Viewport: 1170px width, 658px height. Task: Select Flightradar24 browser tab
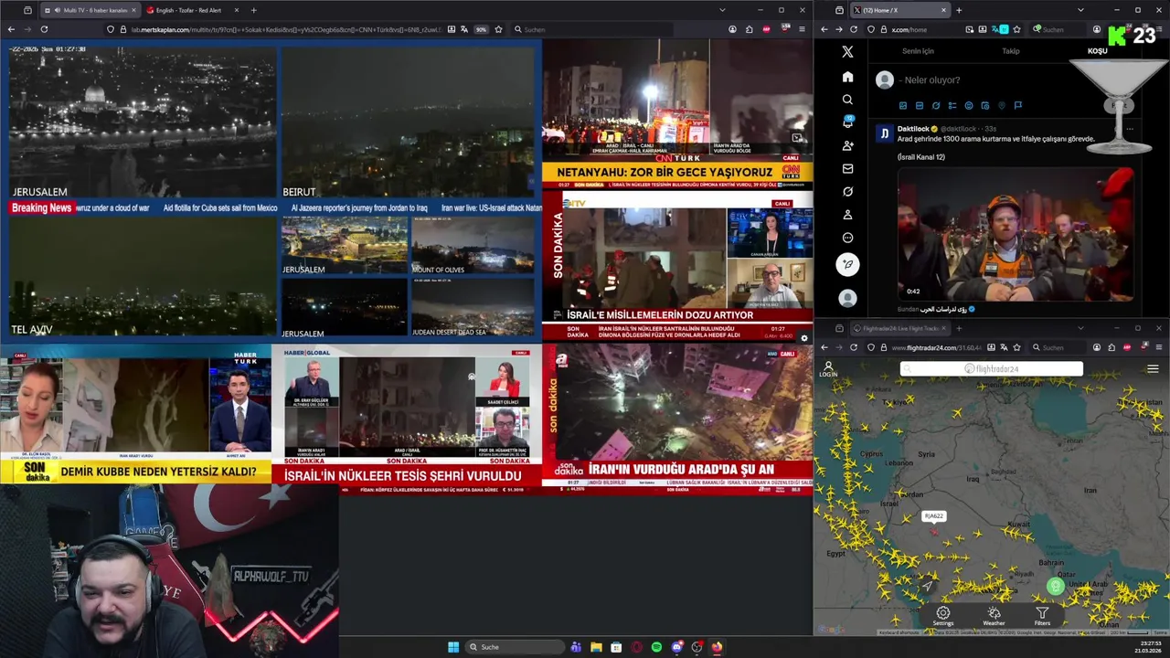(x=900, y=328)
